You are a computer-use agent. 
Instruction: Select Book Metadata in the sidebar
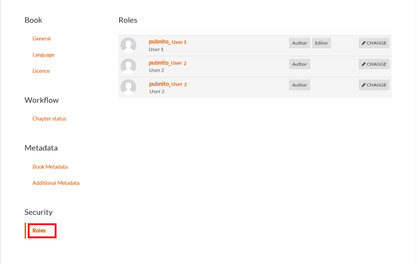[x=50, y=167]
